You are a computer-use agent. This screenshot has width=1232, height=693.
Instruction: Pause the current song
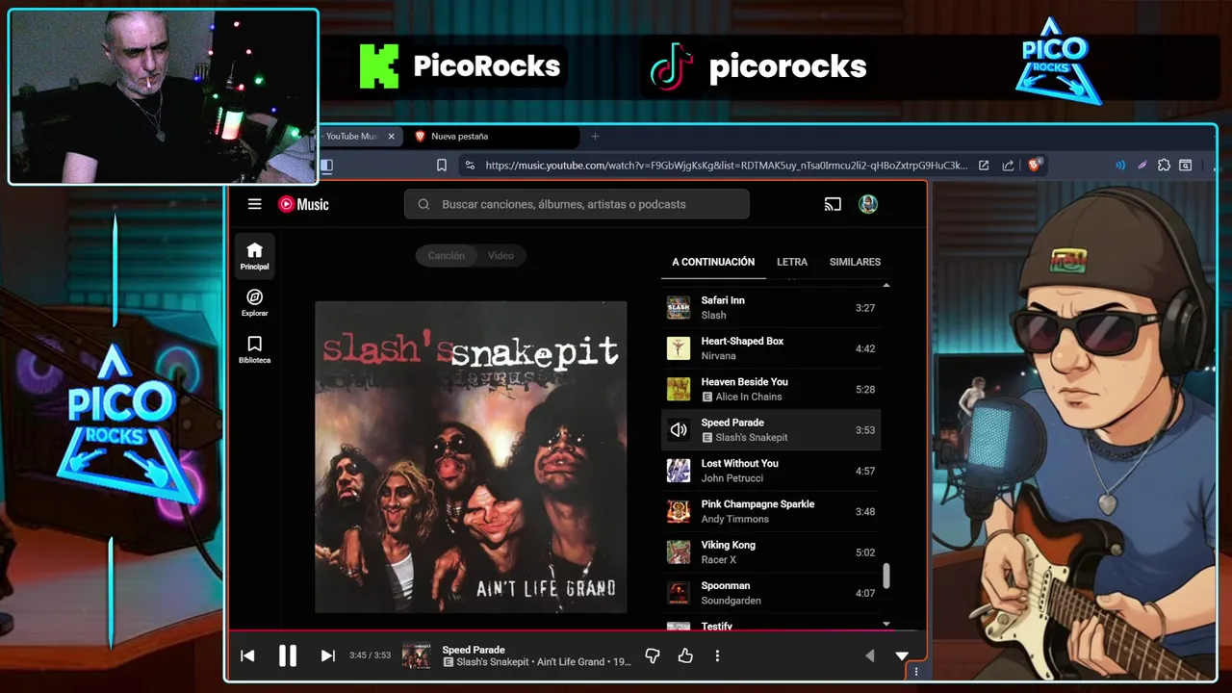coord(287,655)
